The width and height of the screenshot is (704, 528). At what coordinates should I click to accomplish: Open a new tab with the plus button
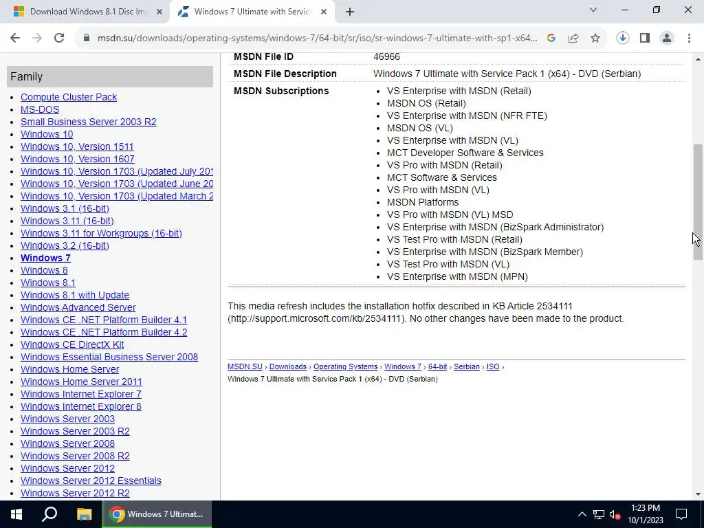point(350,12)
